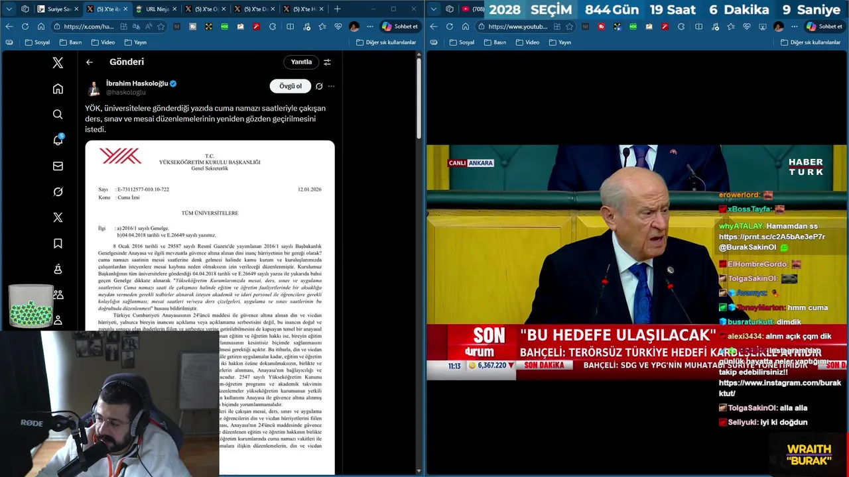Screen dimensions: 849x477
Task: Go back in the YouTube window
Action: click(x=433, y=26)
